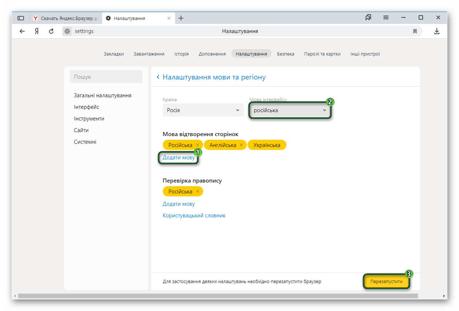Open Інші пристрої section
This screenshot has width=459, height=311.
point(365,54)
